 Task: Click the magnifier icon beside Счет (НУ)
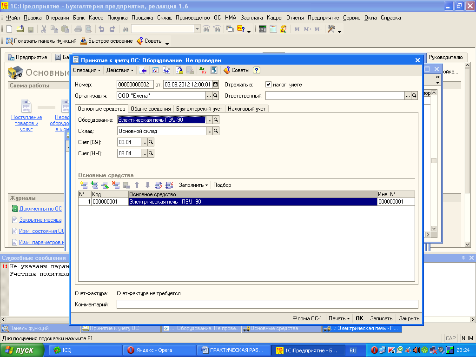point(151,153)
